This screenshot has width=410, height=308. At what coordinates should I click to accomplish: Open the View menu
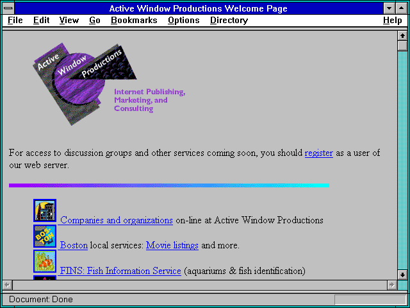(x=69, y=20)
